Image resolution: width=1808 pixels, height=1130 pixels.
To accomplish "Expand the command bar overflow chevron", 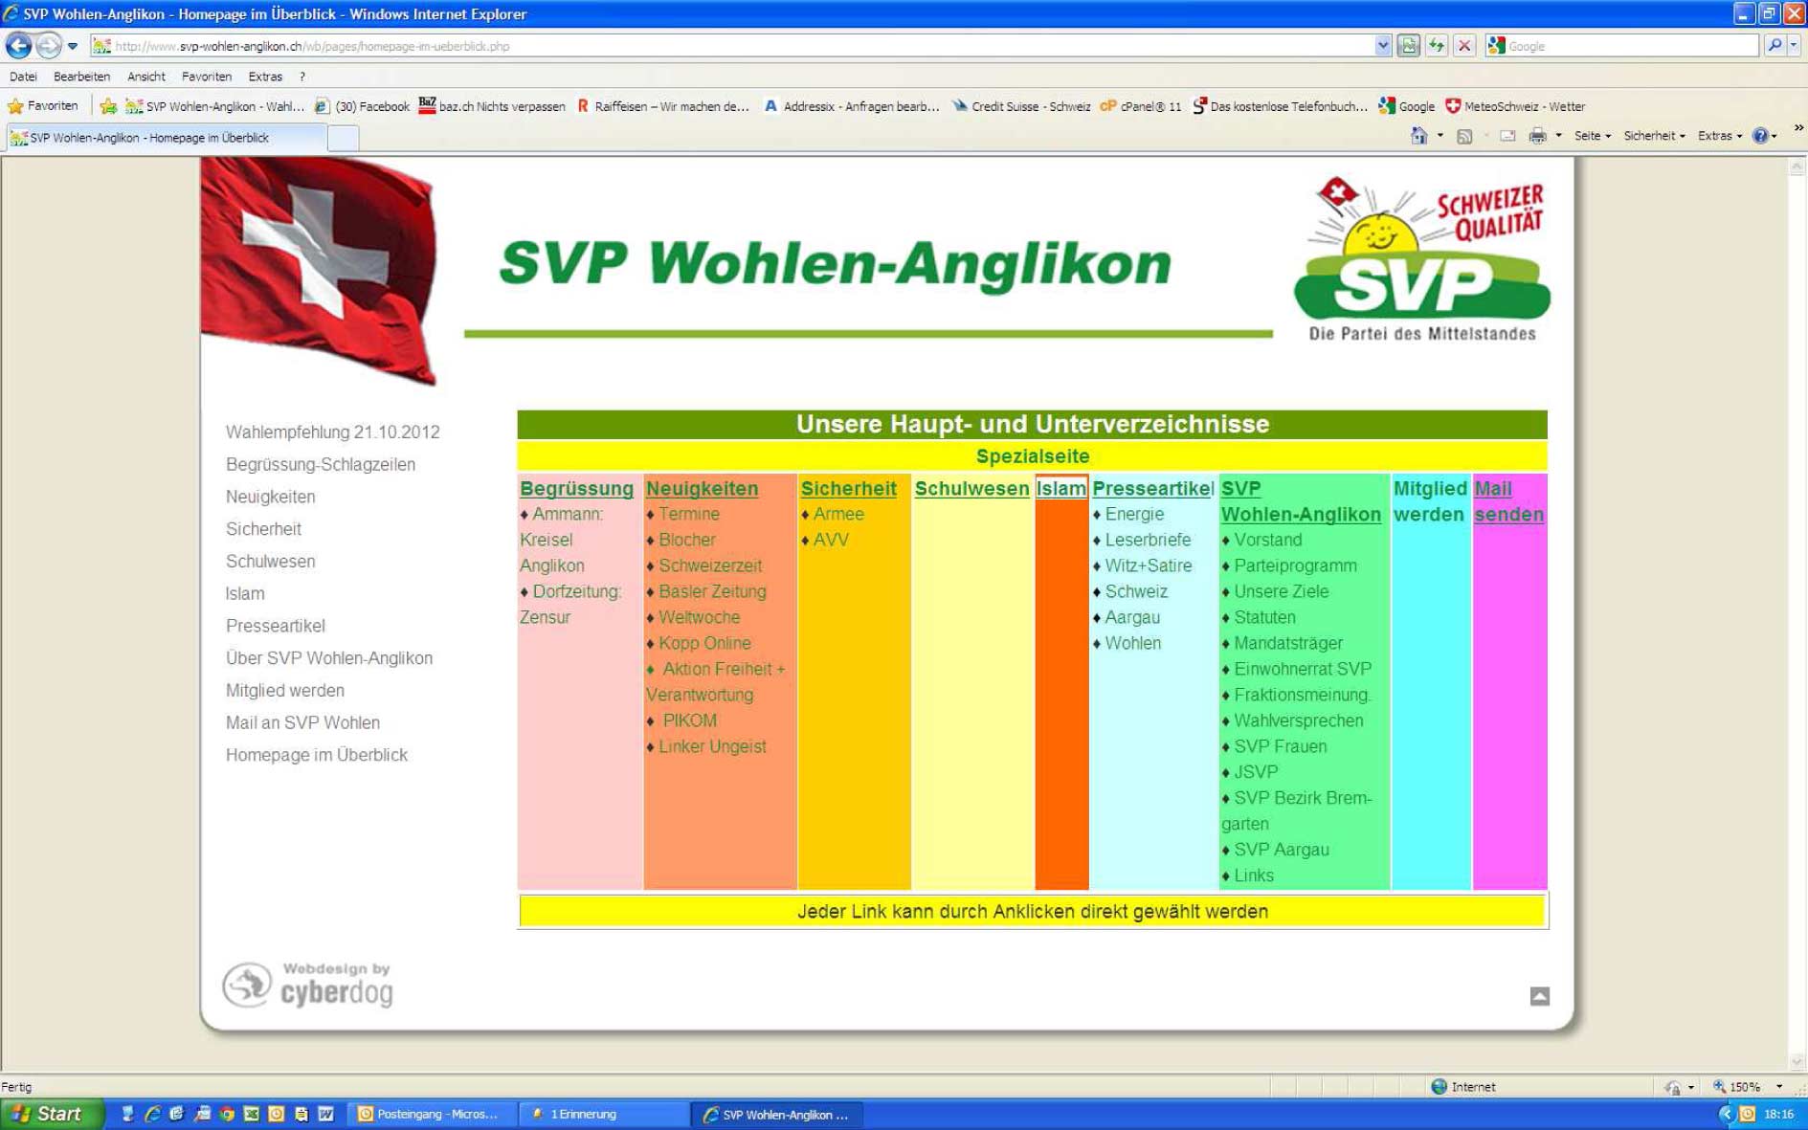I will click(1797, 128).
